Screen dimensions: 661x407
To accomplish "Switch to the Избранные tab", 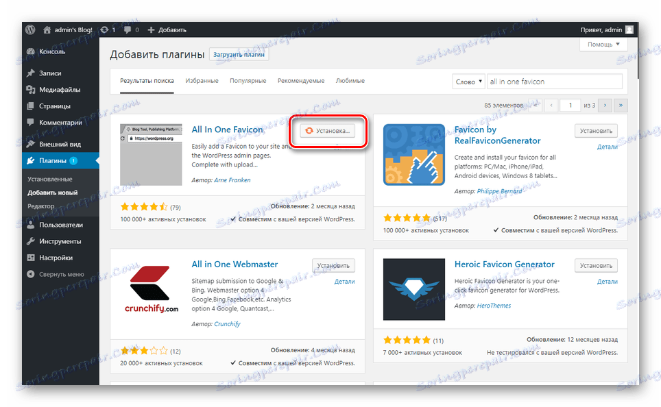I will [202, 80].
